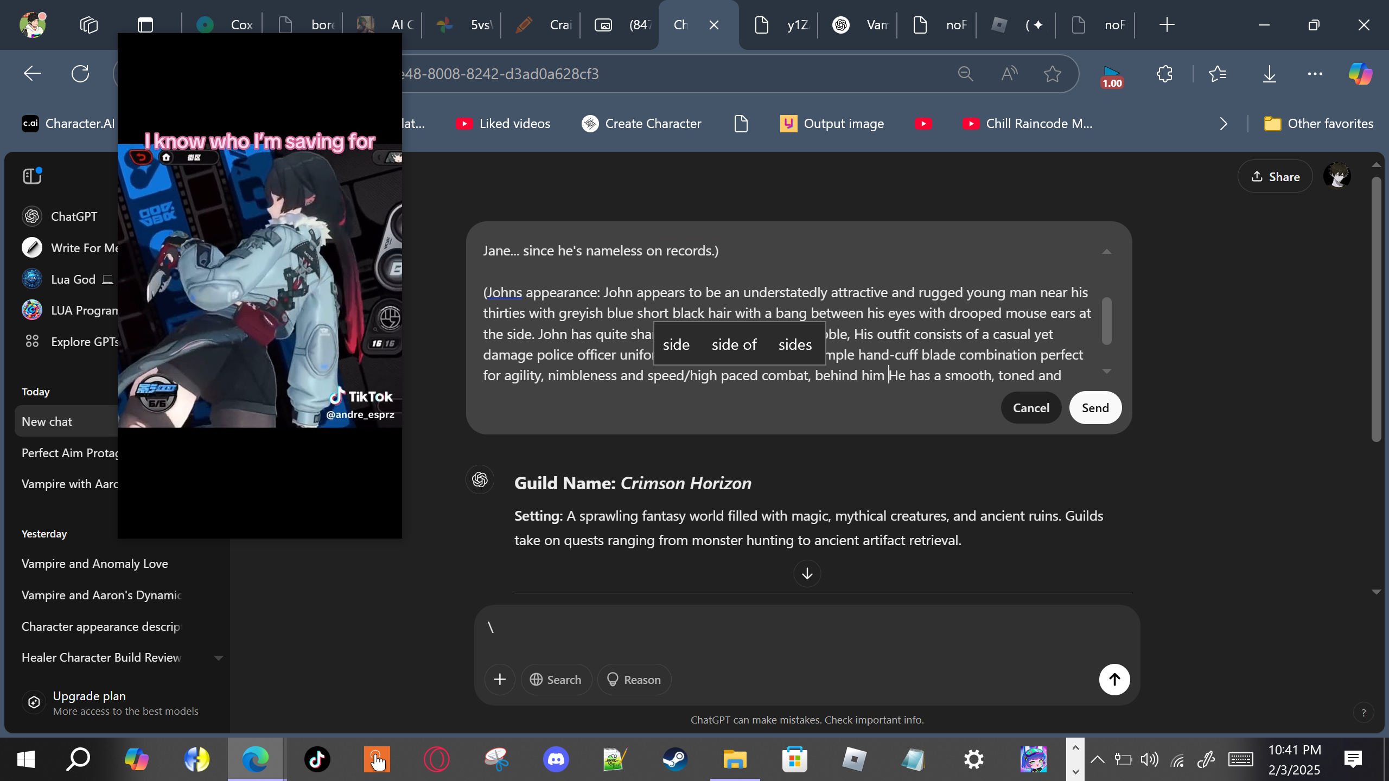Viewport: 1389px width, 781px height.
Task: Click the edit textbox scrollbar thumb
Action: click(1107, 321)
